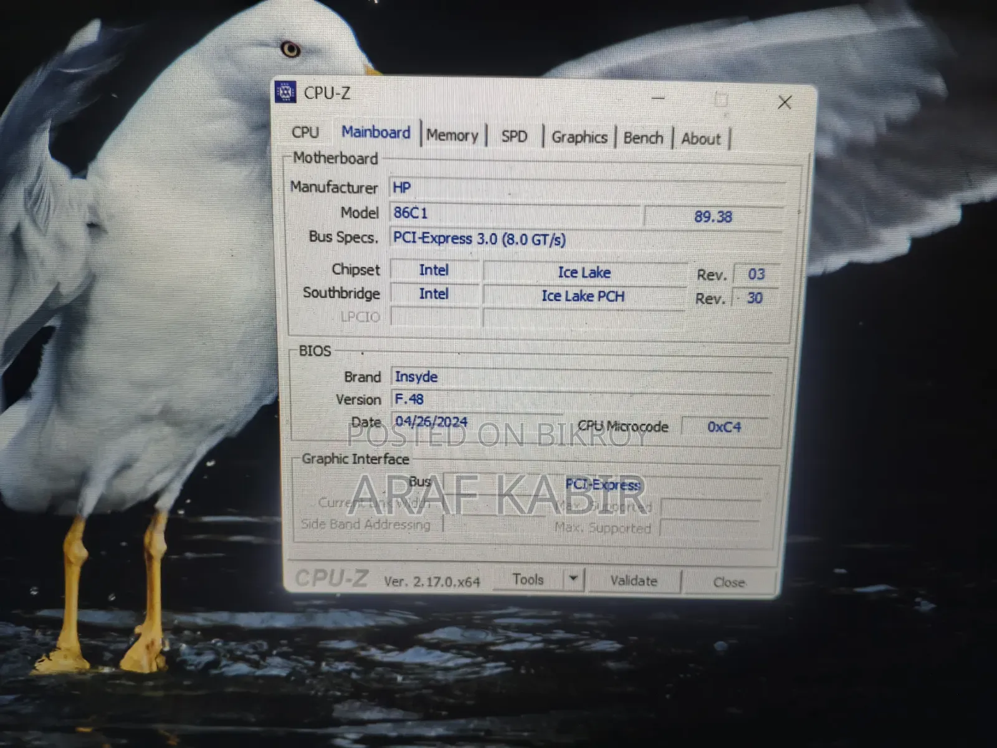Click the Chipset name Ice Lake
The height and width of the screenshot is (748, 997).
pyautogui.click(x=584, y=272)
